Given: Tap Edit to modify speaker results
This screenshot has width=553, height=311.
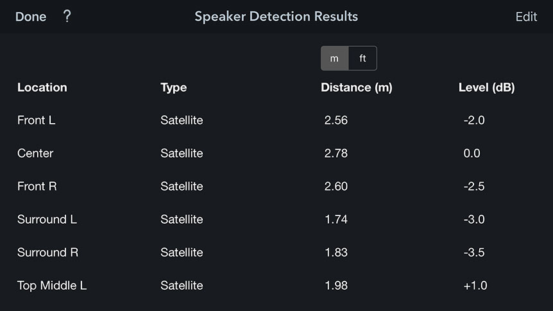Looking at the screenshot, I should click(x=526, y=17).
